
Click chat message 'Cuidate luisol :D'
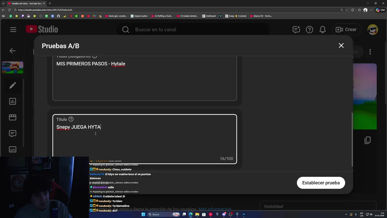pos(114,197)
